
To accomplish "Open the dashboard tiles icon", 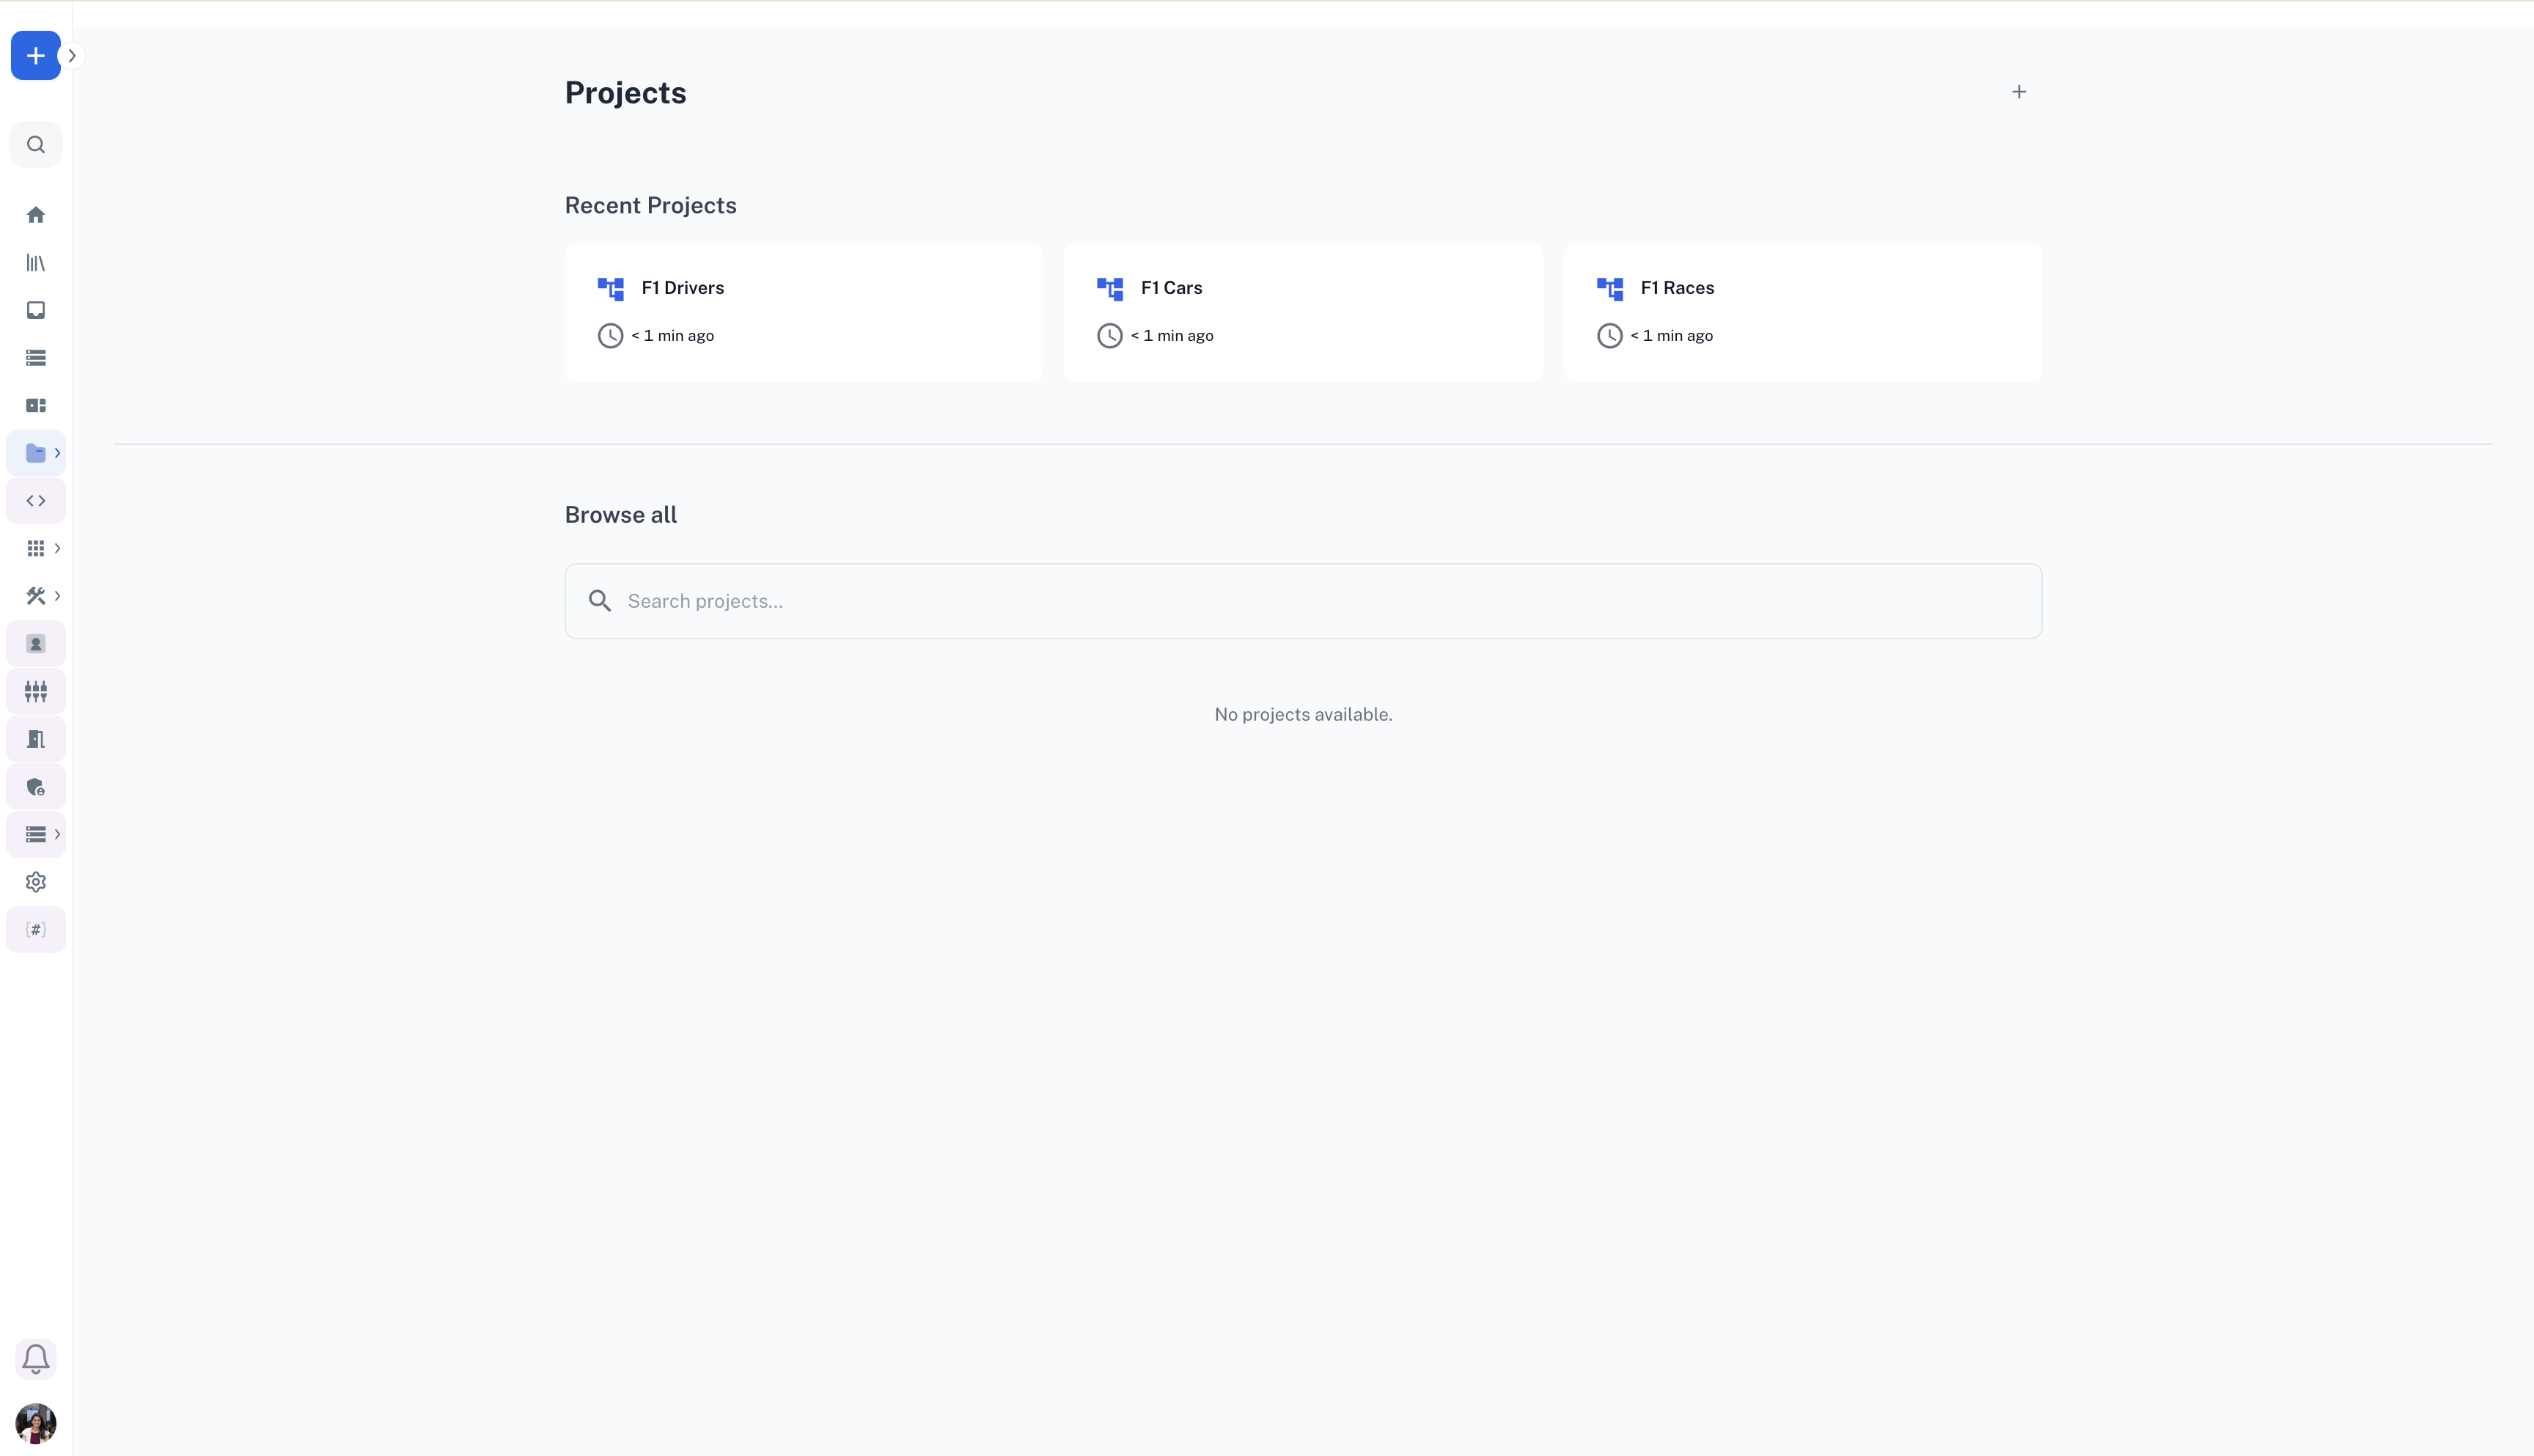I will coord(36,405).
